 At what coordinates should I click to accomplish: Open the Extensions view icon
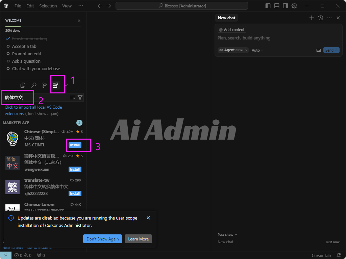pyautogui.click(x=55, y=85)
